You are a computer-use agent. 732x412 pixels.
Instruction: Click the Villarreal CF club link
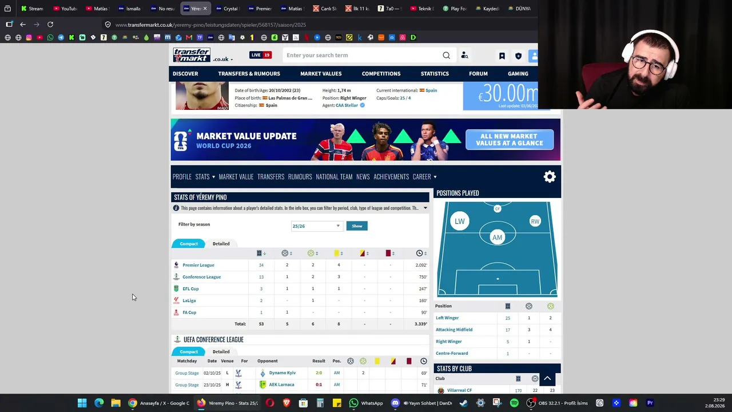point(459,390)
